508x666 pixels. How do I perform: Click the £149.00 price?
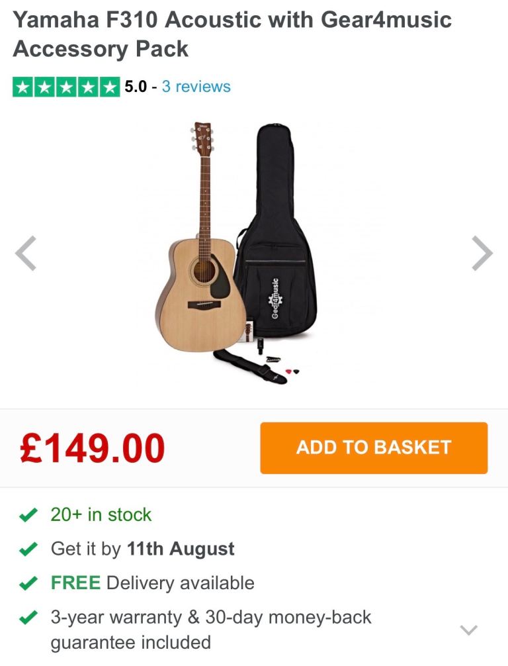click(x=92, y=448)
